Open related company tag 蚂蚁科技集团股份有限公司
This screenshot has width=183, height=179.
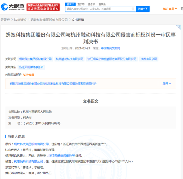pyautogui.click(x=35, y=59)
